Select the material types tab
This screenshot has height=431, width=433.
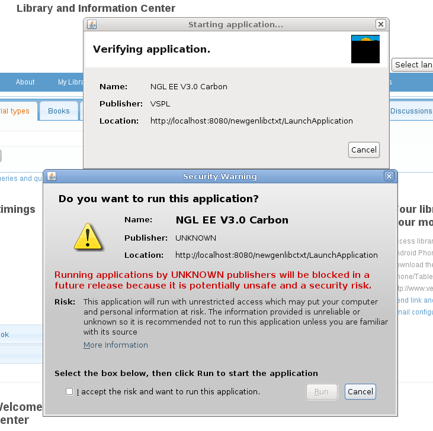pyautogui.click(x=15, y=111)
